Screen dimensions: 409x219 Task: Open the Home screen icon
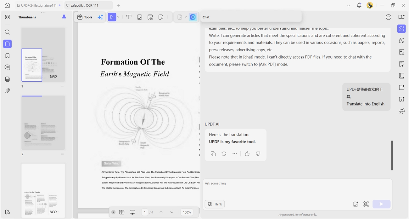7,5
